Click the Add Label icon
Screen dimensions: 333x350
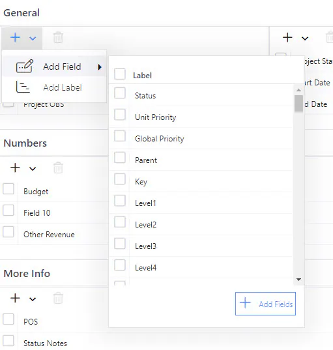click(23, 87)
